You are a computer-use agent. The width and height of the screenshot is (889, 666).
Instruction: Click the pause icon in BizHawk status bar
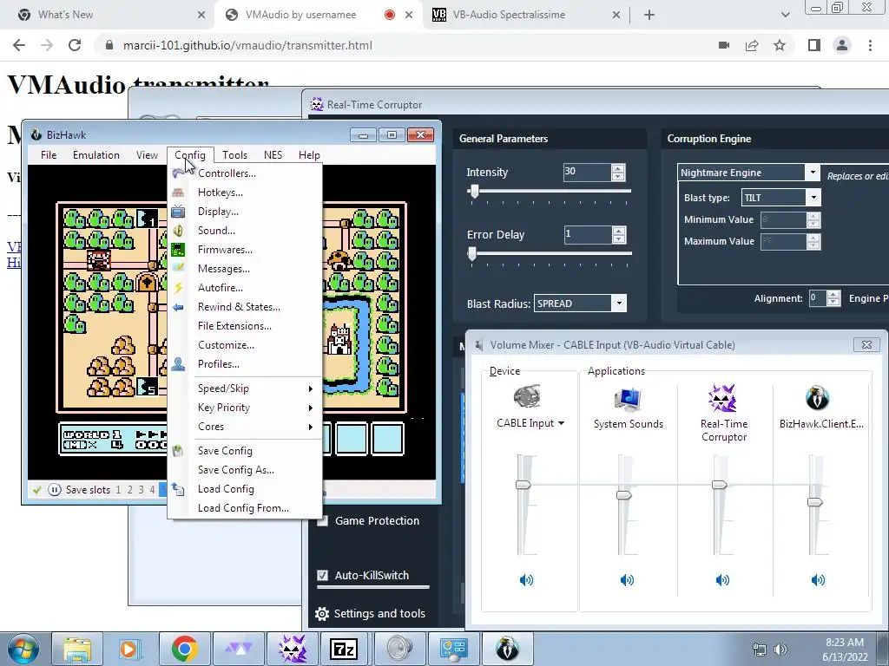click(55, 490)
